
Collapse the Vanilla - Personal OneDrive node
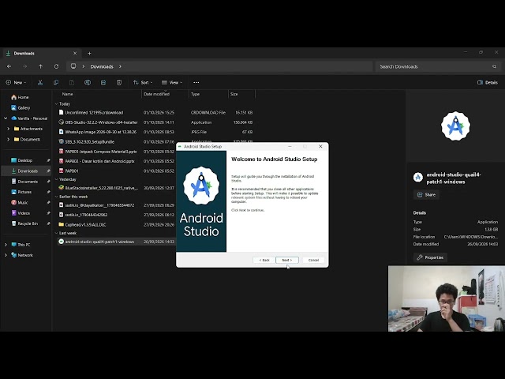(x=6, y=118)
